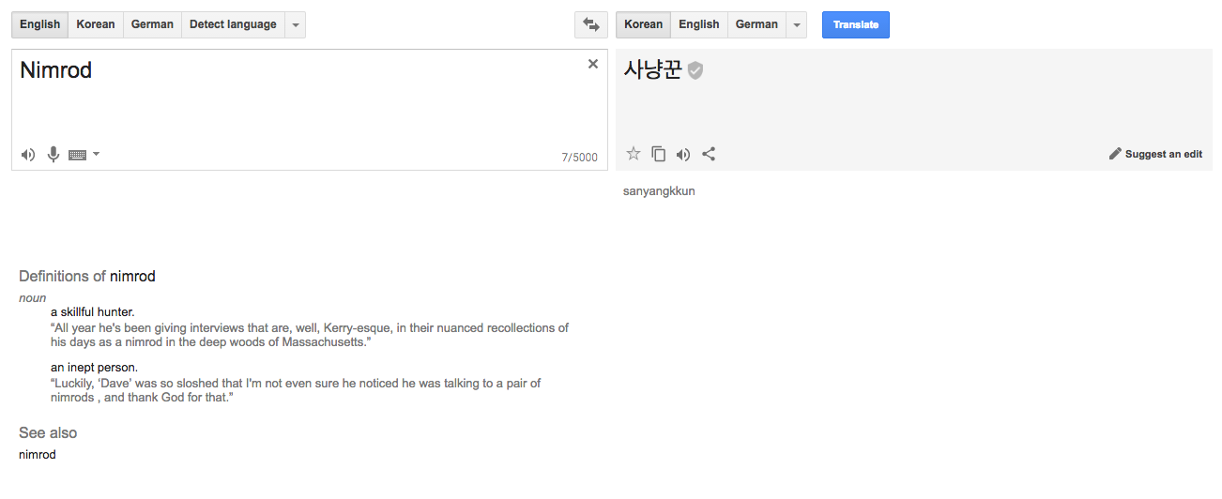Listen to the source text pronunciation
Viewport: 1222px width, 499px height.
point(28,155)
